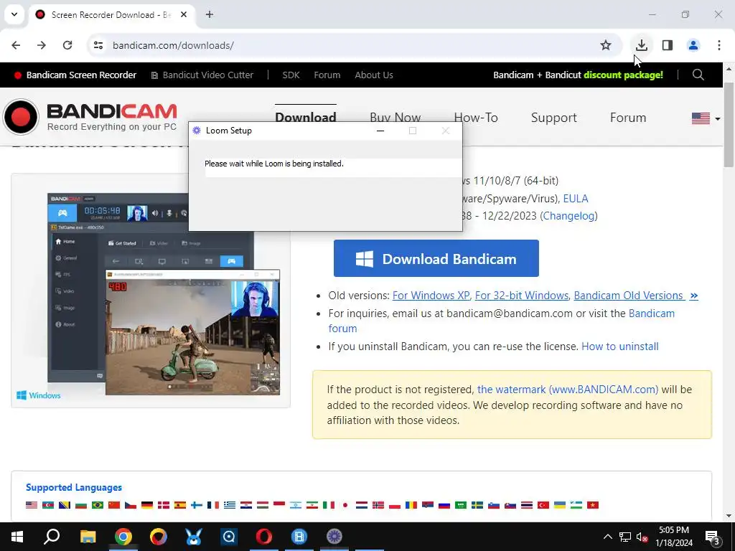Select the United States flag language
The width and height of the screenshot is (735, 551).
coord(32,505)
